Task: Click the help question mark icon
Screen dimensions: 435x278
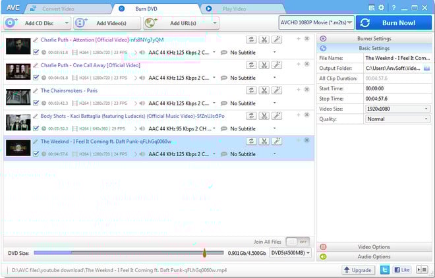Action: (393, 8)
